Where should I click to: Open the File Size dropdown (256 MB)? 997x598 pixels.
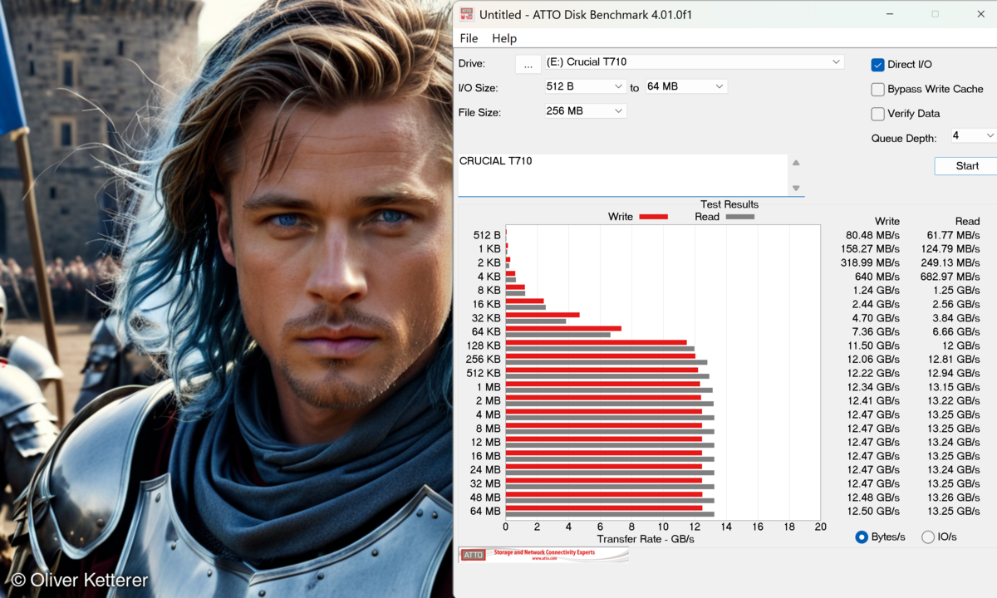pyautogui.click(x=585, y=111)
